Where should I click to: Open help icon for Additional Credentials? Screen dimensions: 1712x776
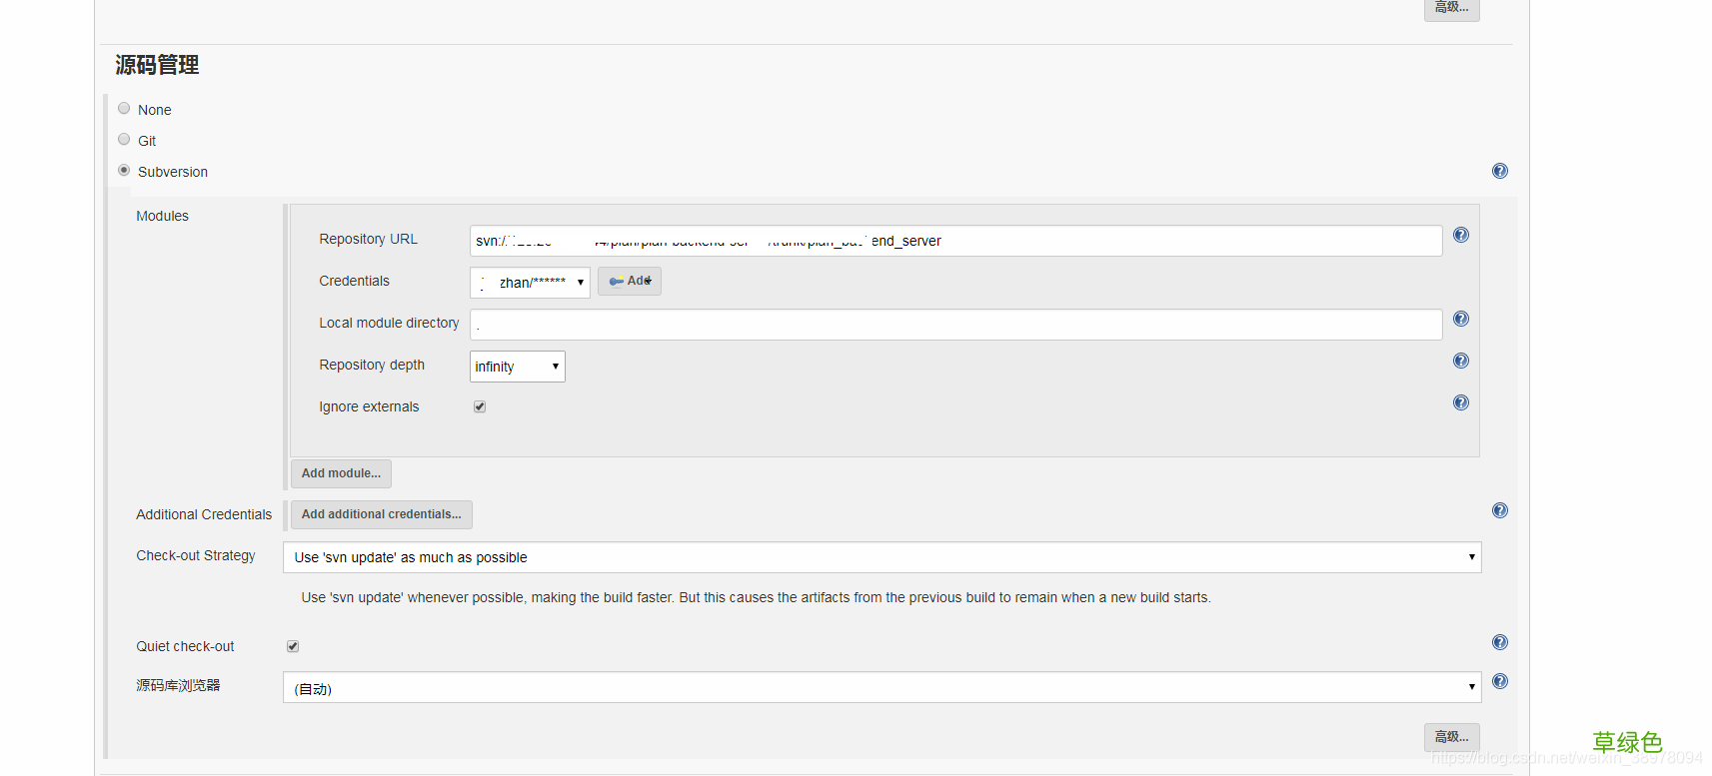[x=1499, y=510]
